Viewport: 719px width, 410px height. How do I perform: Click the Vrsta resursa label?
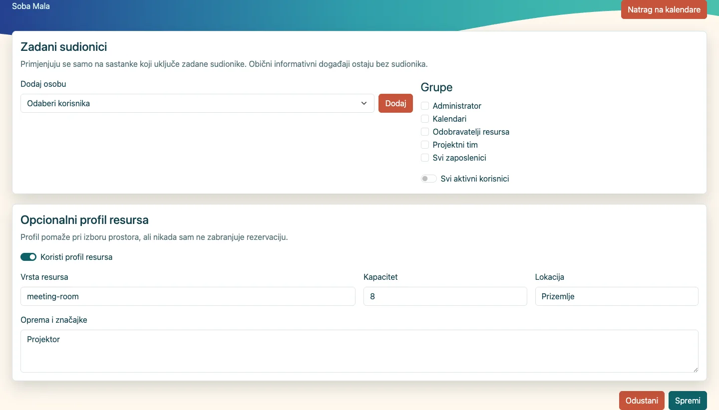(44, 277)
